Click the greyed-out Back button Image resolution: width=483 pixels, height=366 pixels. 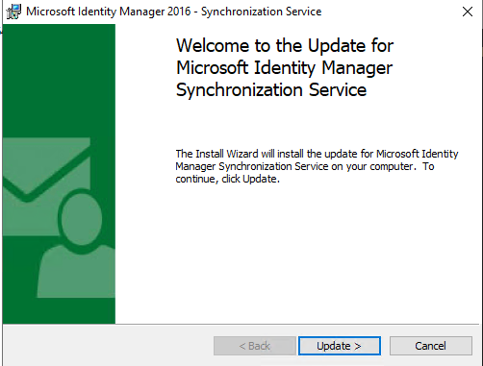point(255,346)
